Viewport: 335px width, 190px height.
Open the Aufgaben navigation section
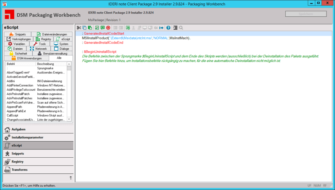coord(38,129)
